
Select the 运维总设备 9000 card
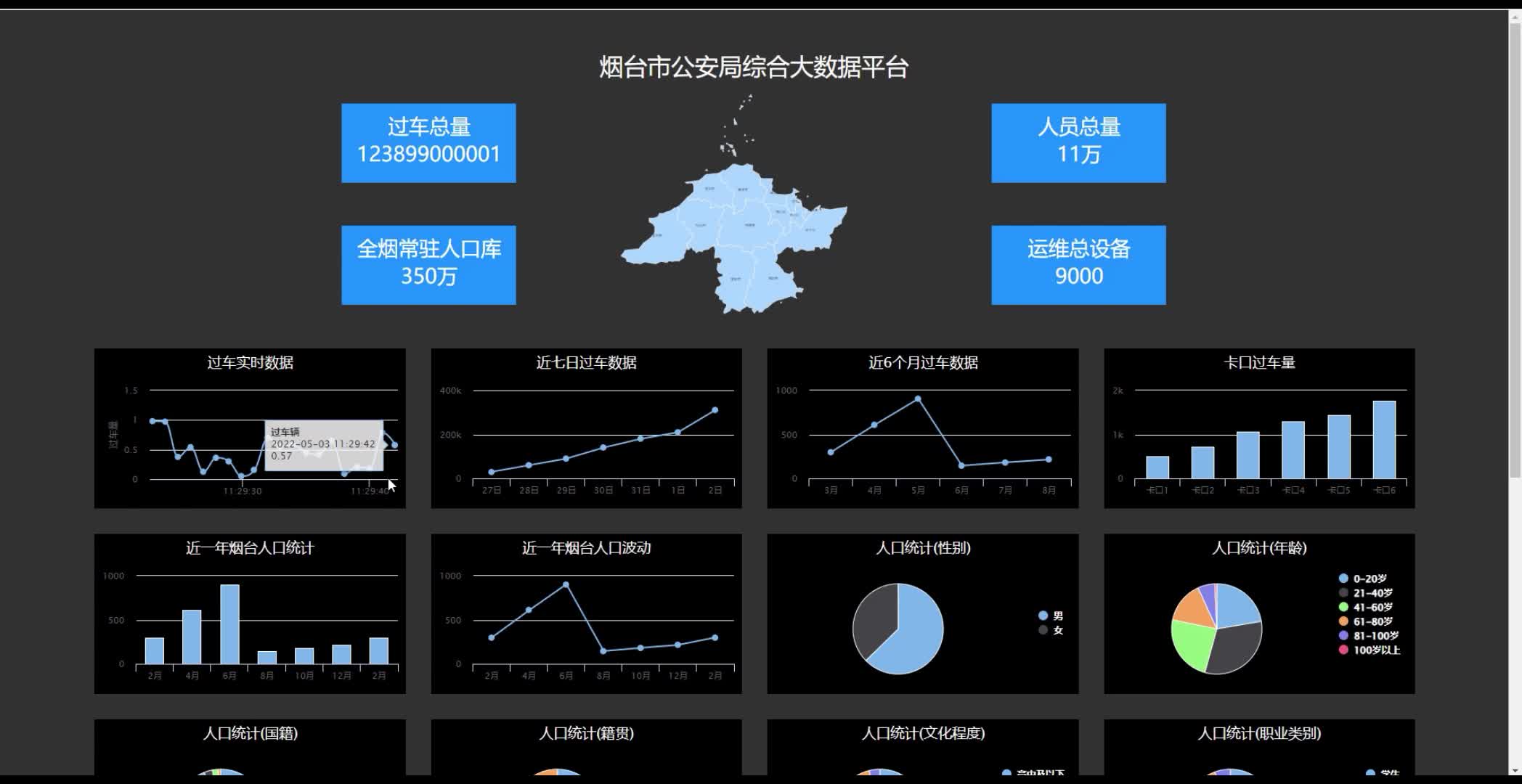point(1078,265)
